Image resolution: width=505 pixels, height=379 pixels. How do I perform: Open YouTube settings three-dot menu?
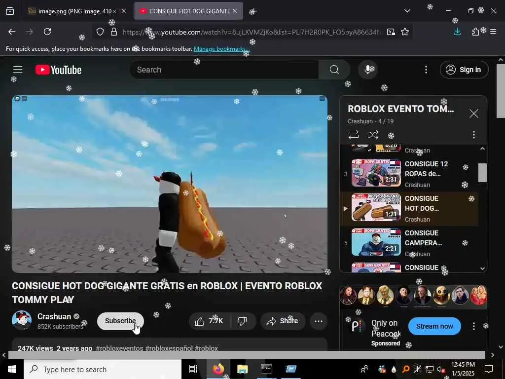(x=426, y=70)
